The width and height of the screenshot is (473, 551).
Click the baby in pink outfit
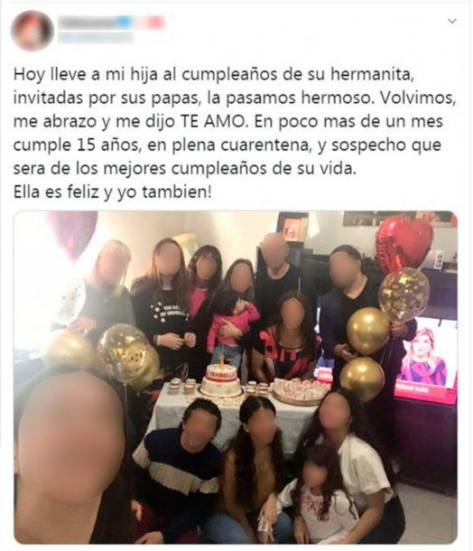pos(232,325)
